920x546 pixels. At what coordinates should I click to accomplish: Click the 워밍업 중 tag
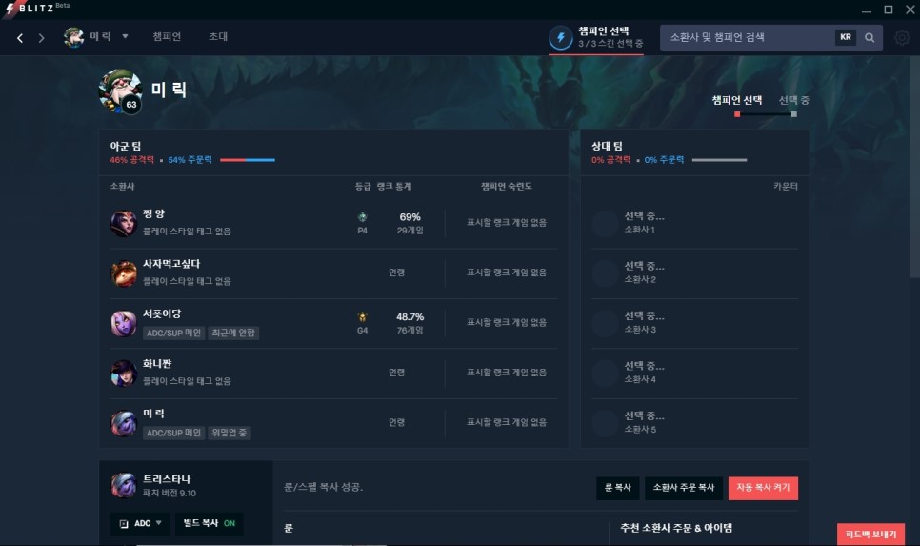tap(229, 433)
